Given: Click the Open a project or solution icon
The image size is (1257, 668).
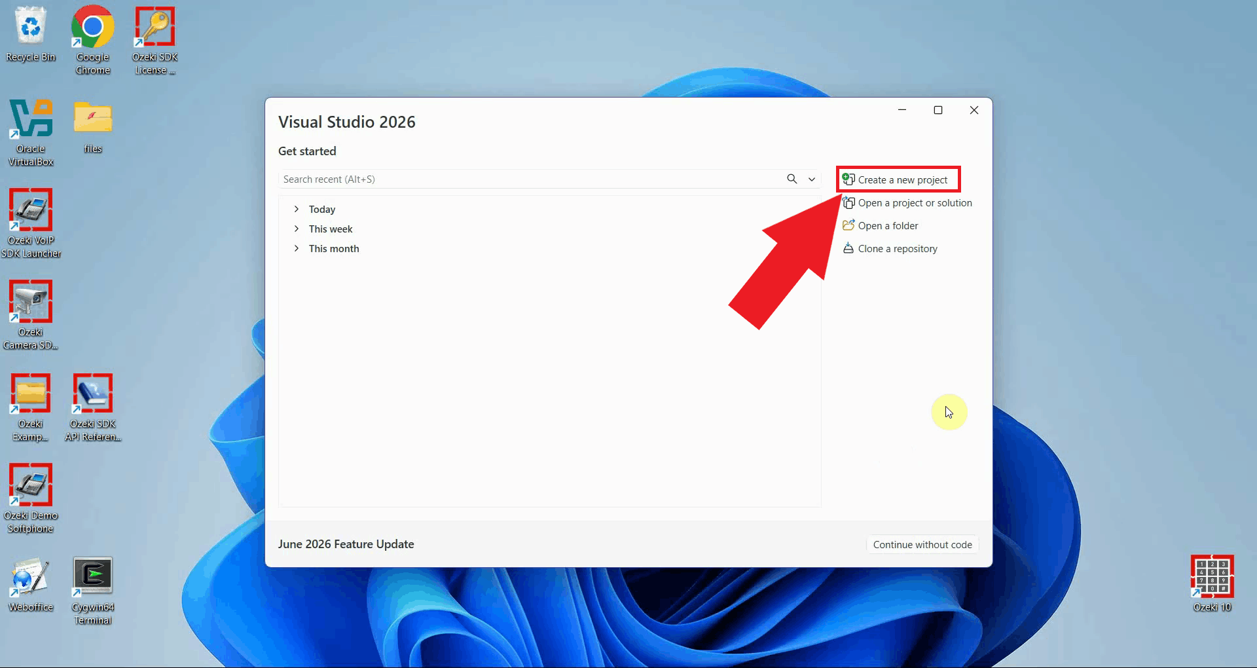Looking at the screenshot, I should pos(848,203).
